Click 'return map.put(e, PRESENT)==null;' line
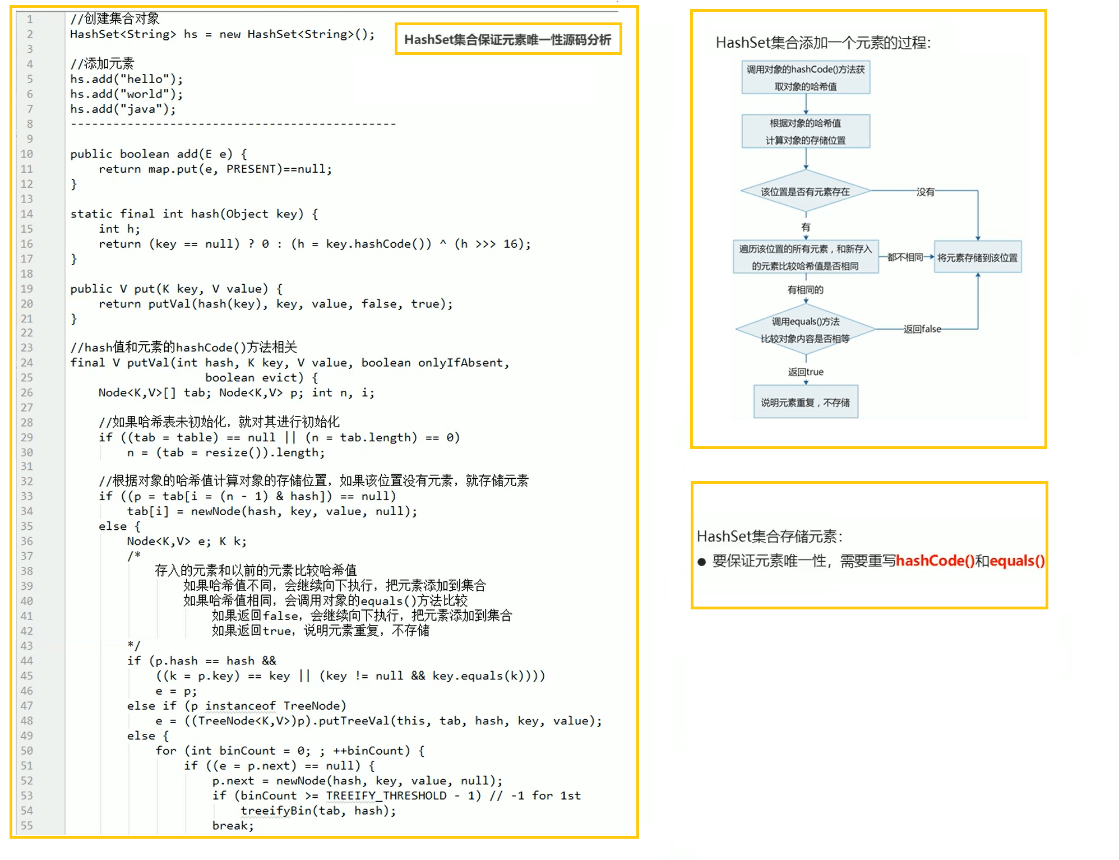Screen dimensions: 1119x860 coord(215,169)
